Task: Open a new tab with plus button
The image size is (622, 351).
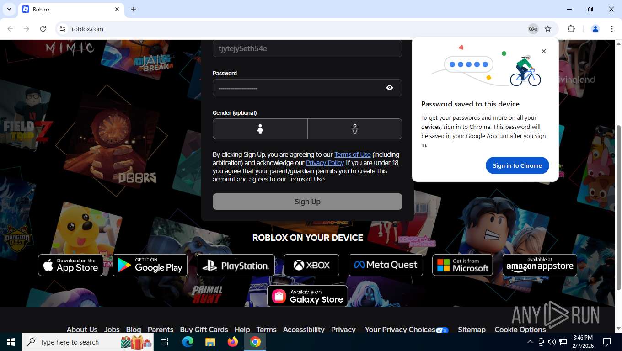Action: (134, 9)
